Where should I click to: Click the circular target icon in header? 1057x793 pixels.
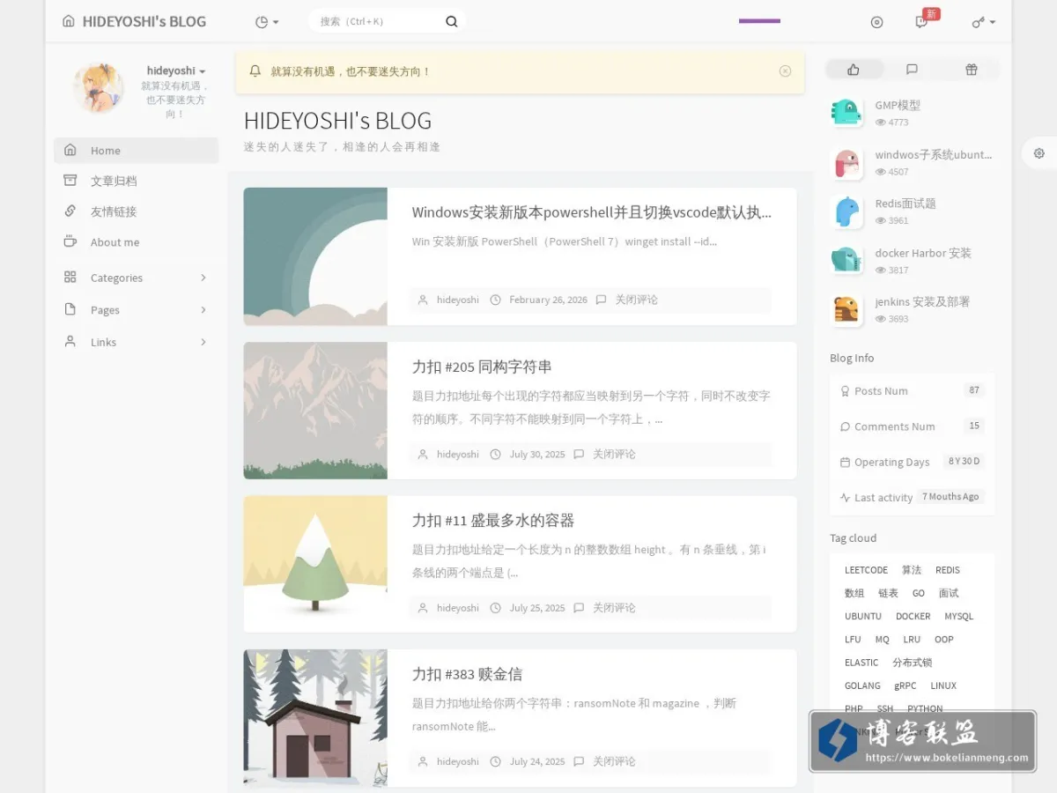click(876, 22)
